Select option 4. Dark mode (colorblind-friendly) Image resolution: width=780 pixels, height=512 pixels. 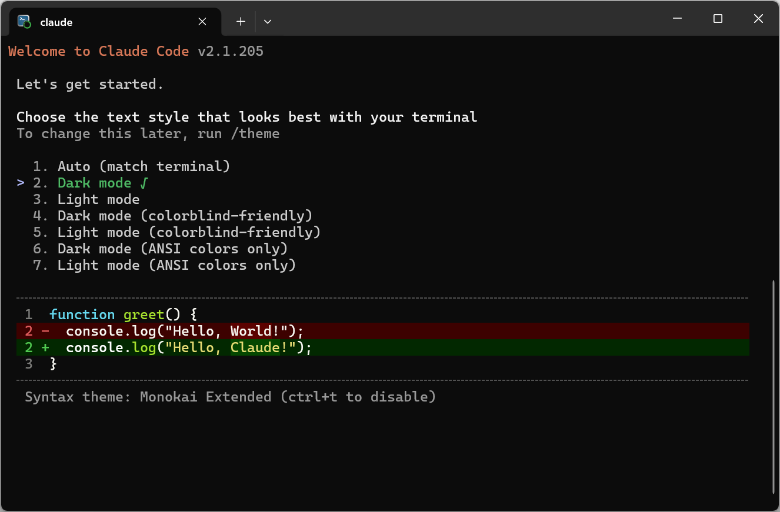point(173,216)
